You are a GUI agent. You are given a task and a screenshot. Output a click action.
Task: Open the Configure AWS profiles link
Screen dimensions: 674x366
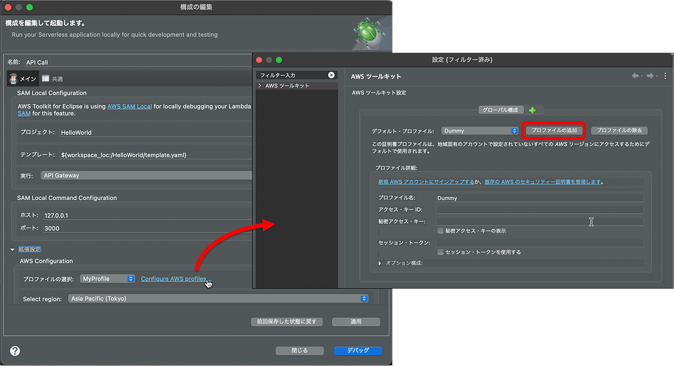click(x=174, y=279)
